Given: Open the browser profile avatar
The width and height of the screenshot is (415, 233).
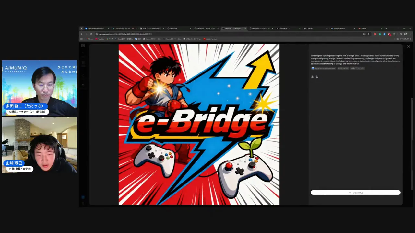Looking at the screenshot, I should click(x=406, y=34).
